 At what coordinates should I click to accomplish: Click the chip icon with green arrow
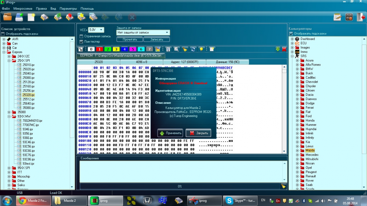[58, 16]
